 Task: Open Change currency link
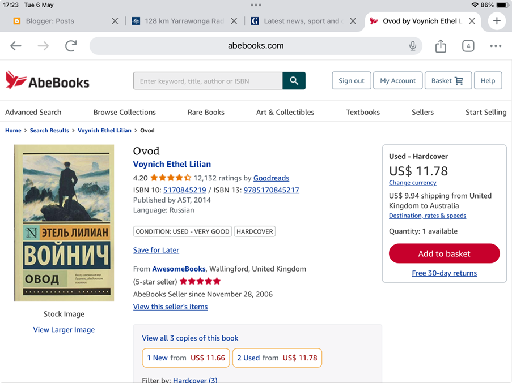[x=412, y=183]
